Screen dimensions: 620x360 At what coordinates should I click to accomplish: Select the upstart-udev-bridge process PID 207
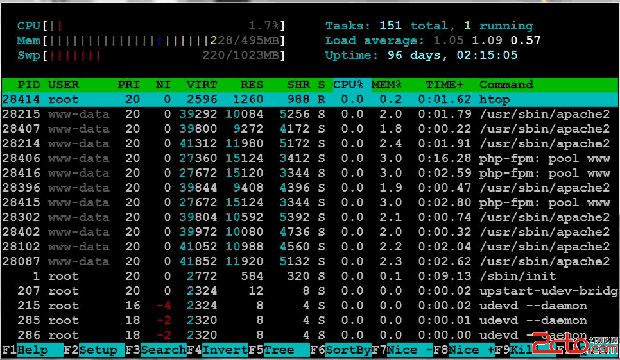[309, 291]
